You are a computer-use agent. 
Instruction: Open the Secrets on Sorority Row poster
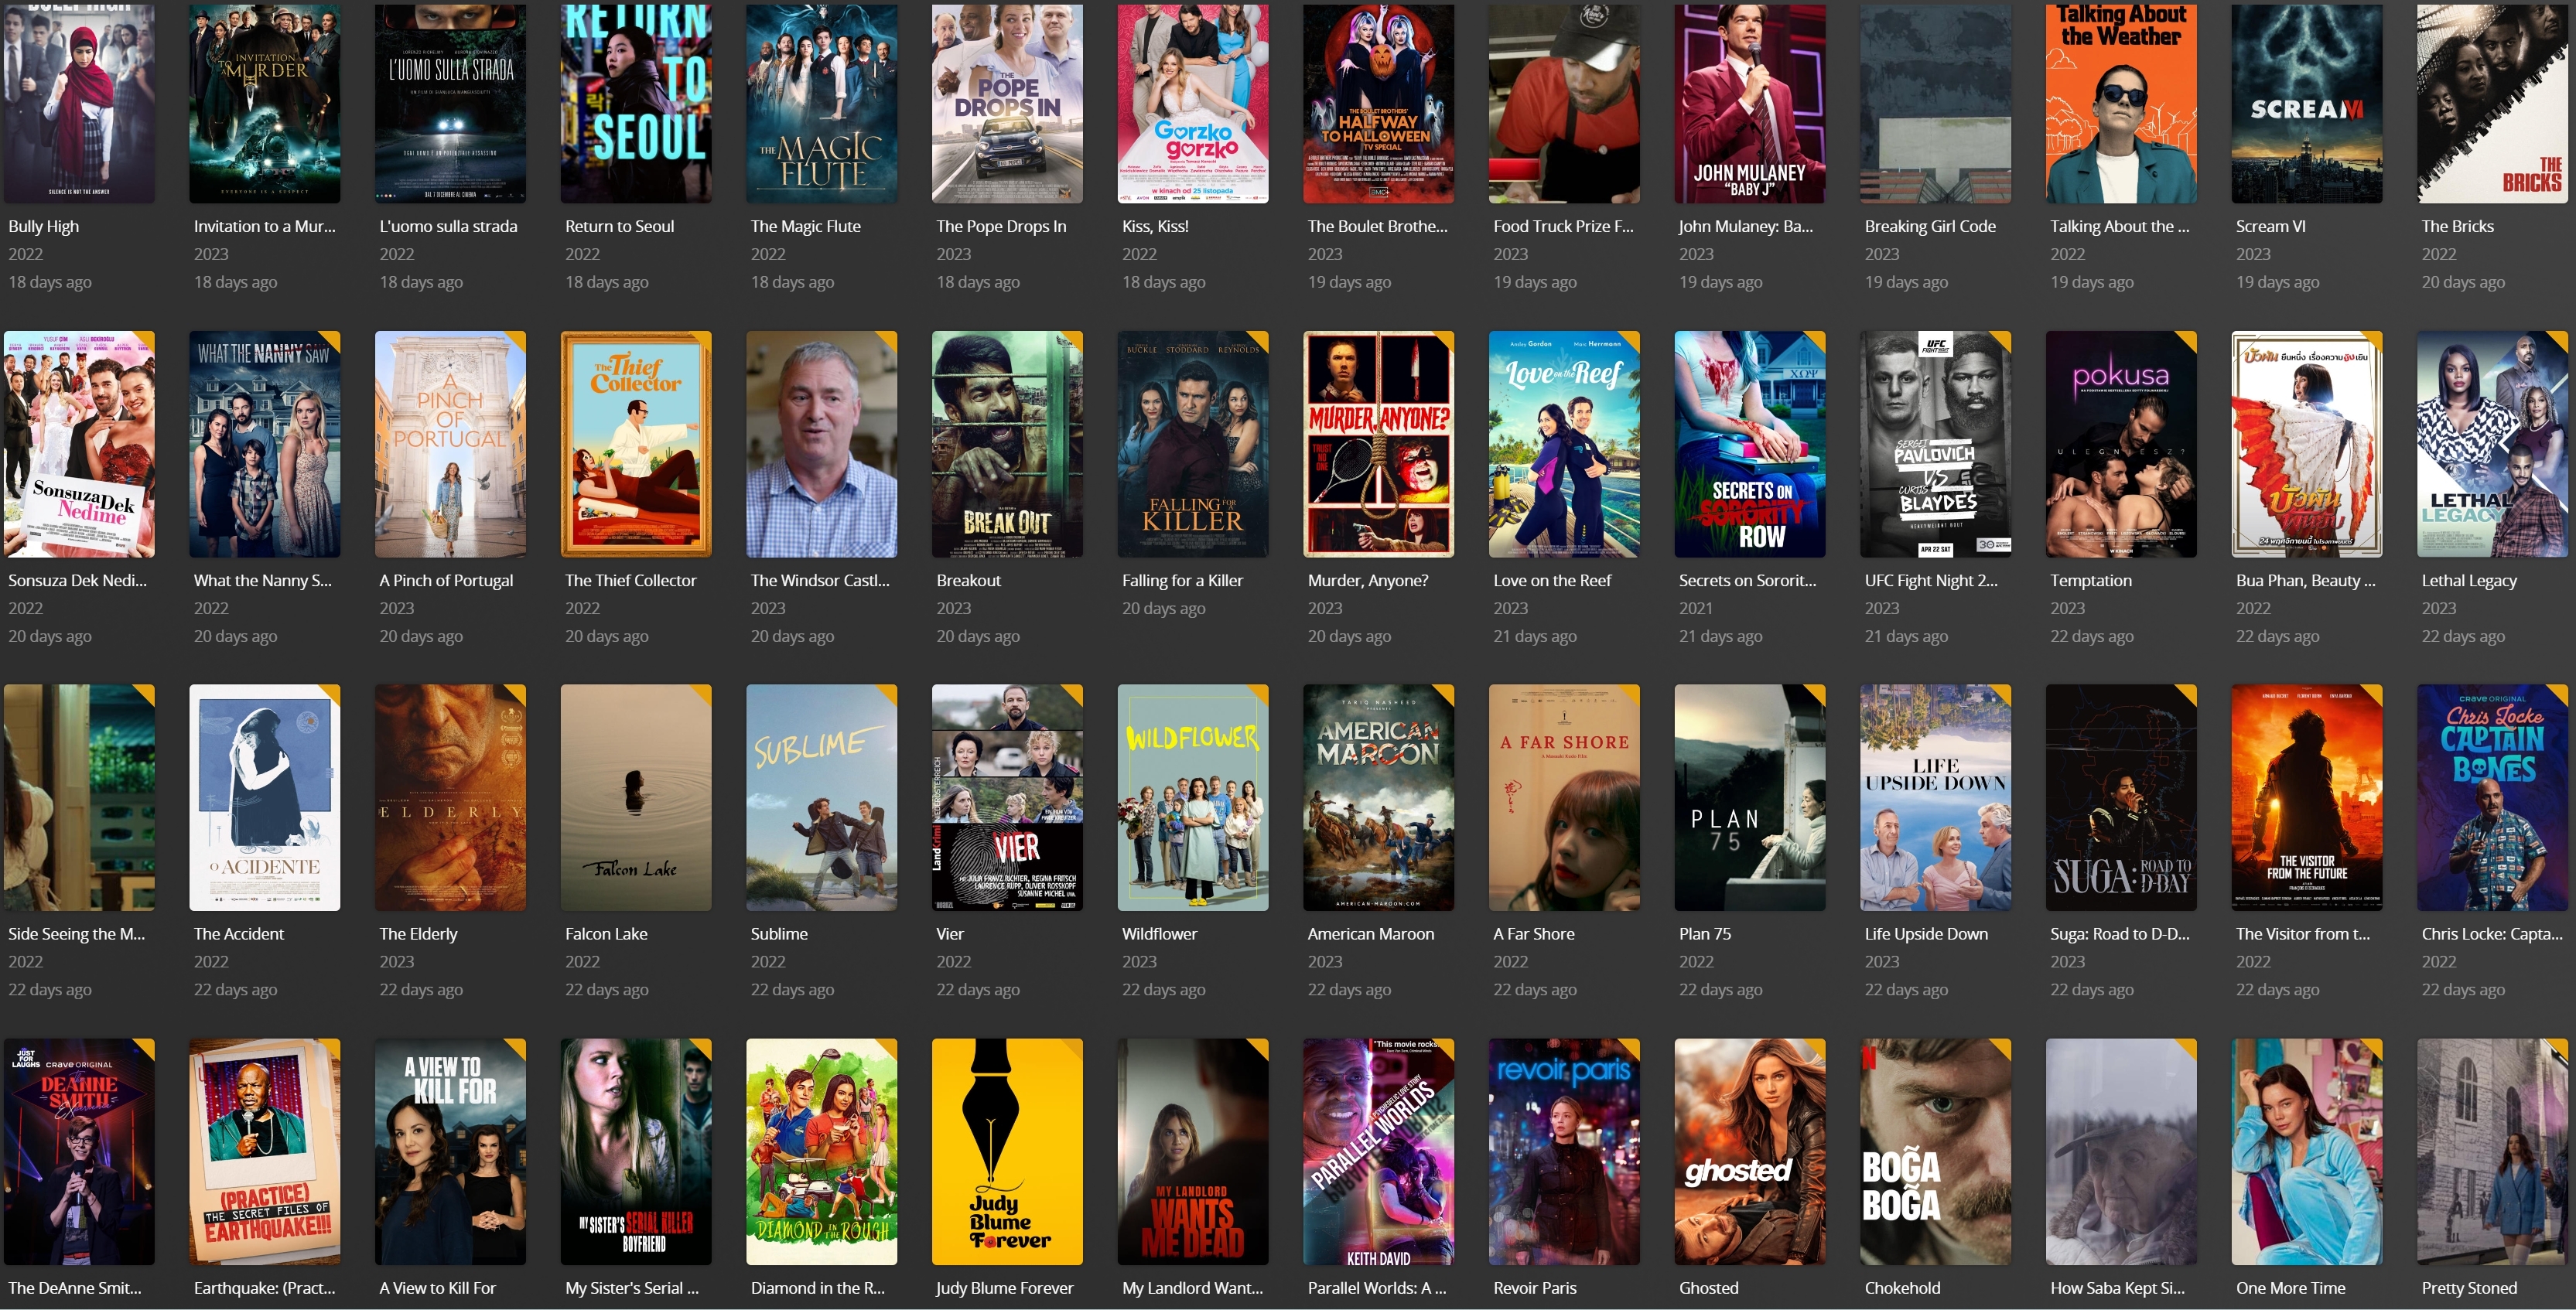coord(1750,444)
